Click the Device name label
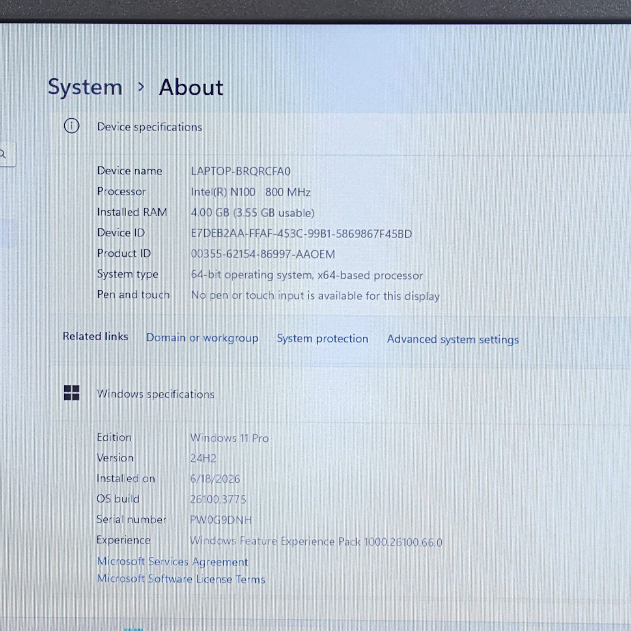Image resolution: width=631 pixels, height=631 pixels. pyautogui.click(x=130, y=171)
